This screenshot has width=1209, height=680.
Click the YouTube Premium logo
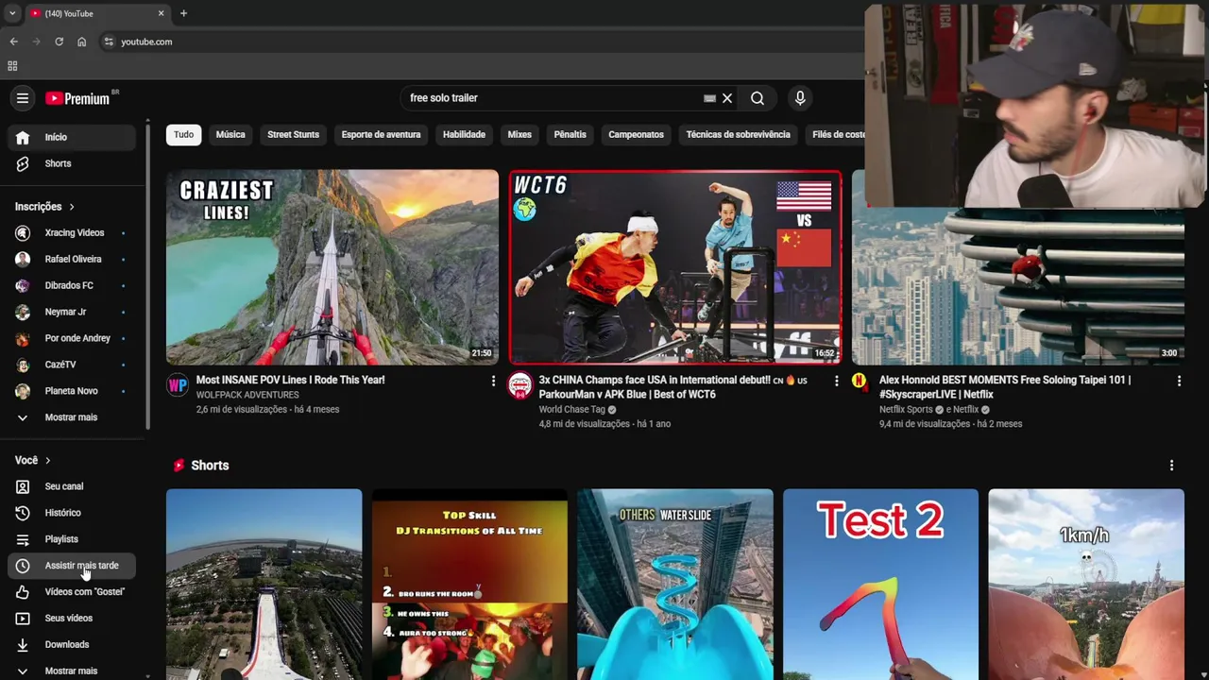[77, 98]
